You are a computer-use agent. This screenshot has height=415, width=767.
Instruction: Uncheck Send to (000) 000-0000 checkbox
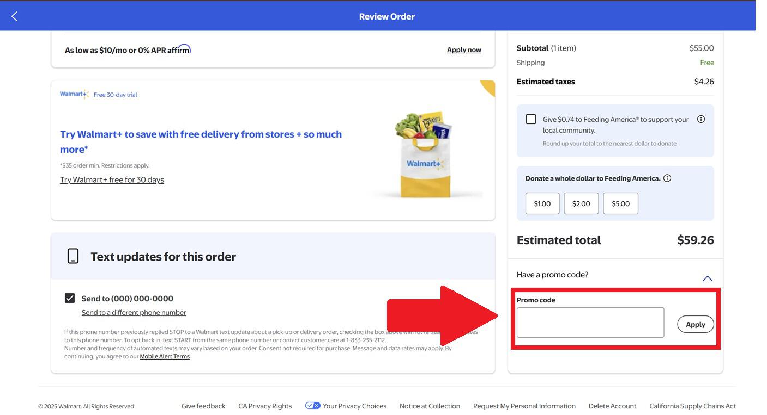[x=70, y=298]
